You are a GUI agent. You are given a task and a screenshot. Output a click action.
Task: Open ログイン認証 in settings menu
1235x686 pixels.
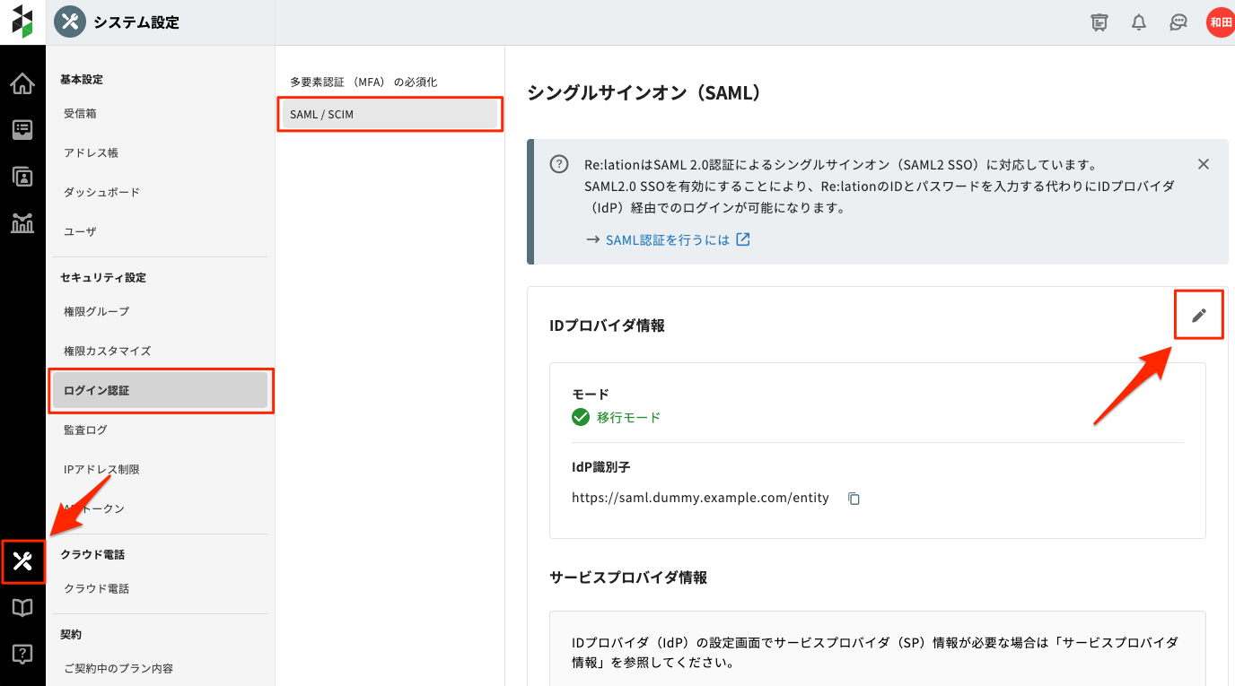pos(160,391)
